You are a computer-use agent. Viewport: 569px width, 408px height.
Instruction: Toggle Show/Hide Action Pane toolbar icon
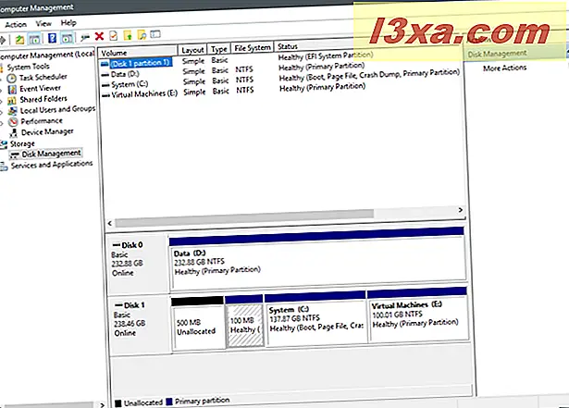point(68,38)
